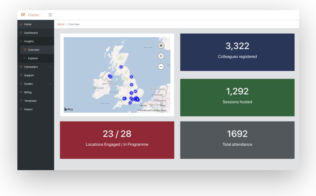This screenshot has width=316, height=196.
Task: Open Dashboard from the sidebar
Action: (31, 33)
